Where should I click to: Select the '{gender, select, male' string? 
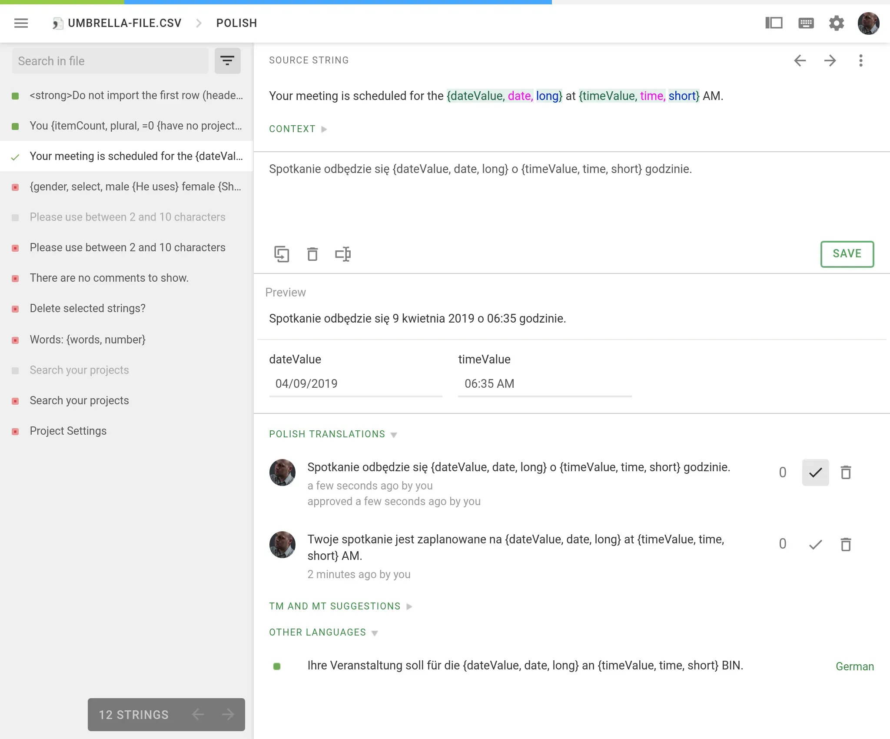(135, 187)
